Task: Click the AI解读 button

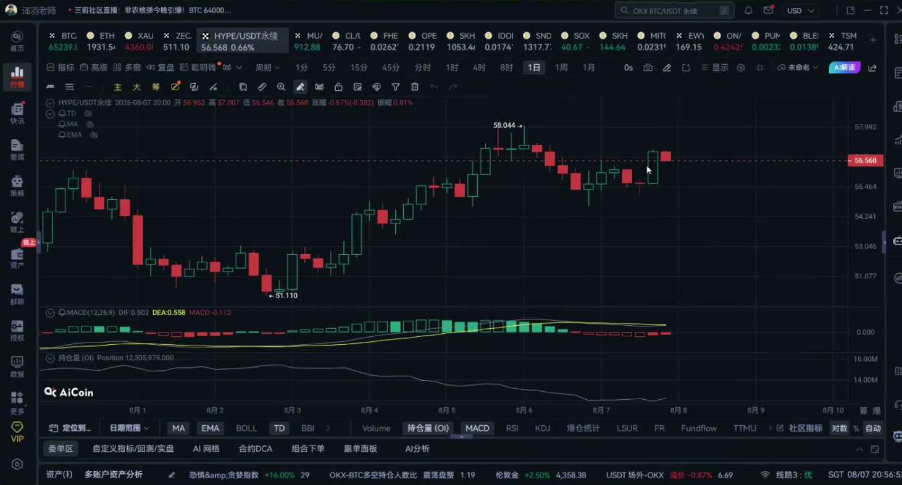Action: 845,68
